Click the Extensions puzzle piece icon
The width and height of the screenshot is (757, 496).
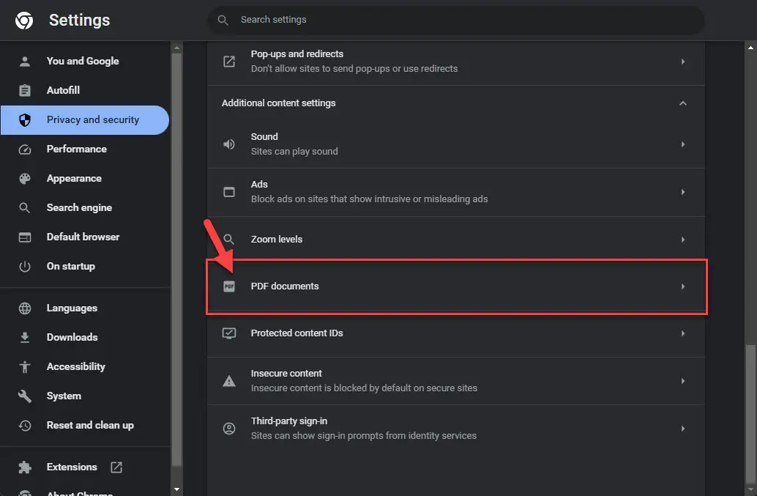point(25,467)
